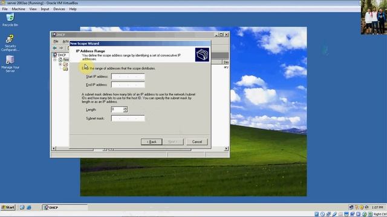Click the second quick launch icon

tap(29, 207)
